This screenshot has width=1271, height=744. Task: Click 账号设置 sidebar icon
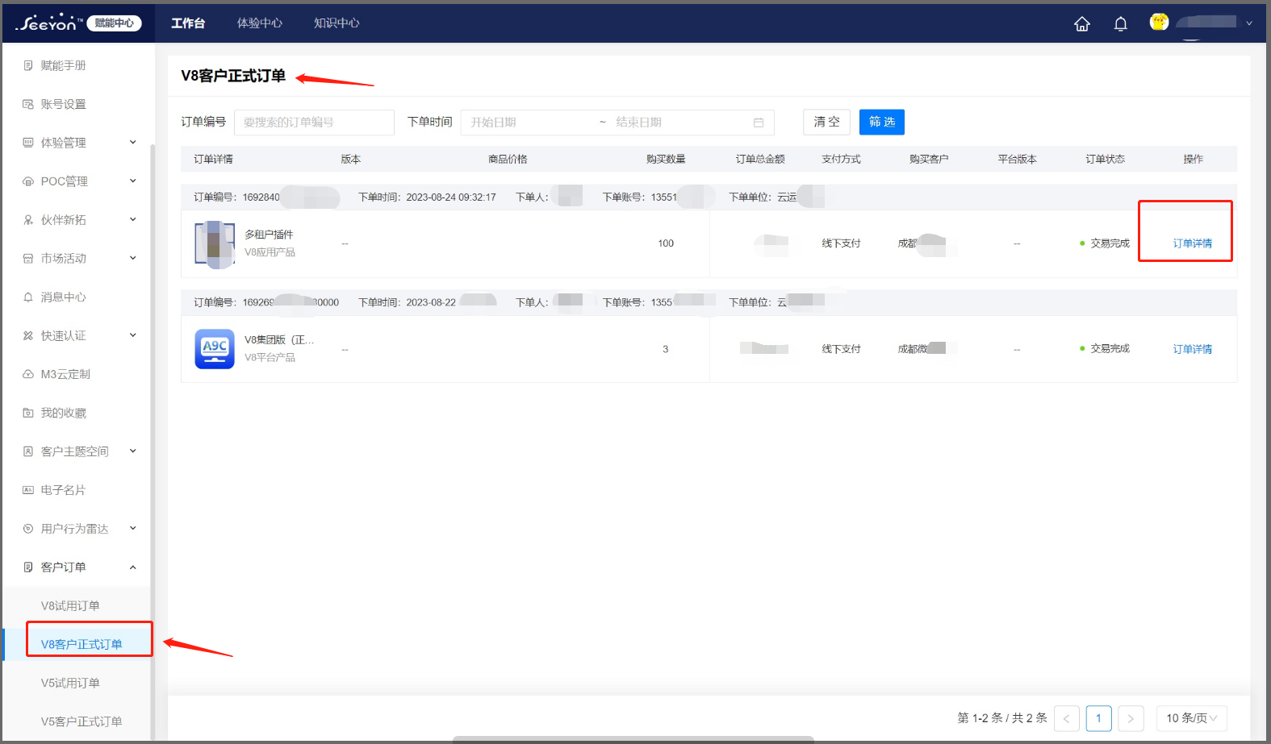28,104
